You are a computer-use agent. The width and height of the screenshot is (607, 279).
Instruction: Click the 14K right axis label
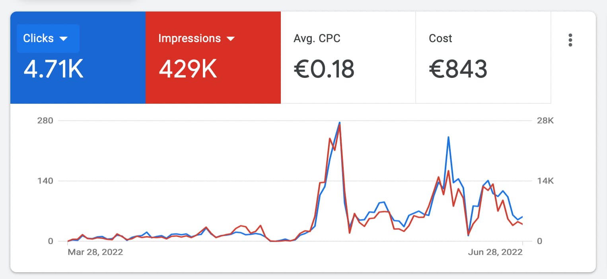(x=545, y=181)
